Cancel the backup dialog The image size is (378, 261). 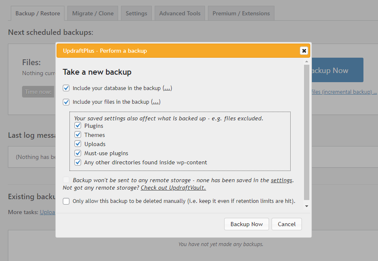coord(287,224)
